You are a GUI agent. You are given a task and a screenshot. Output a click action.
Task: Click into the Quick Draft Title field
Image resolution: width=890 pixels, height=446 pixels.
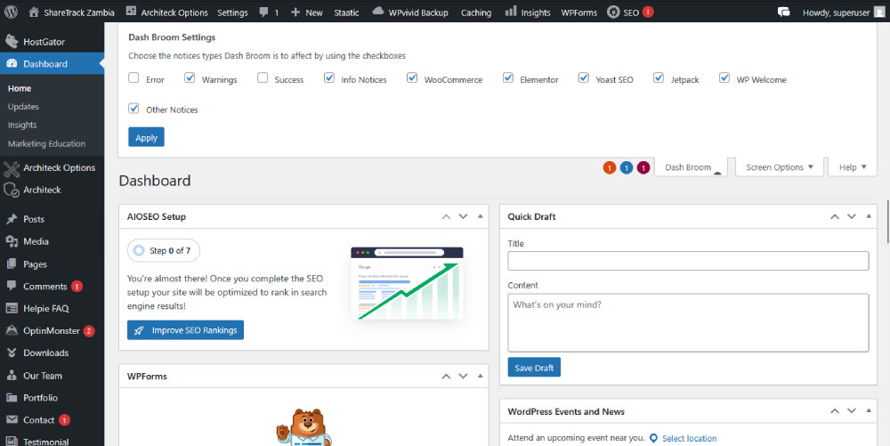[688, 261]
